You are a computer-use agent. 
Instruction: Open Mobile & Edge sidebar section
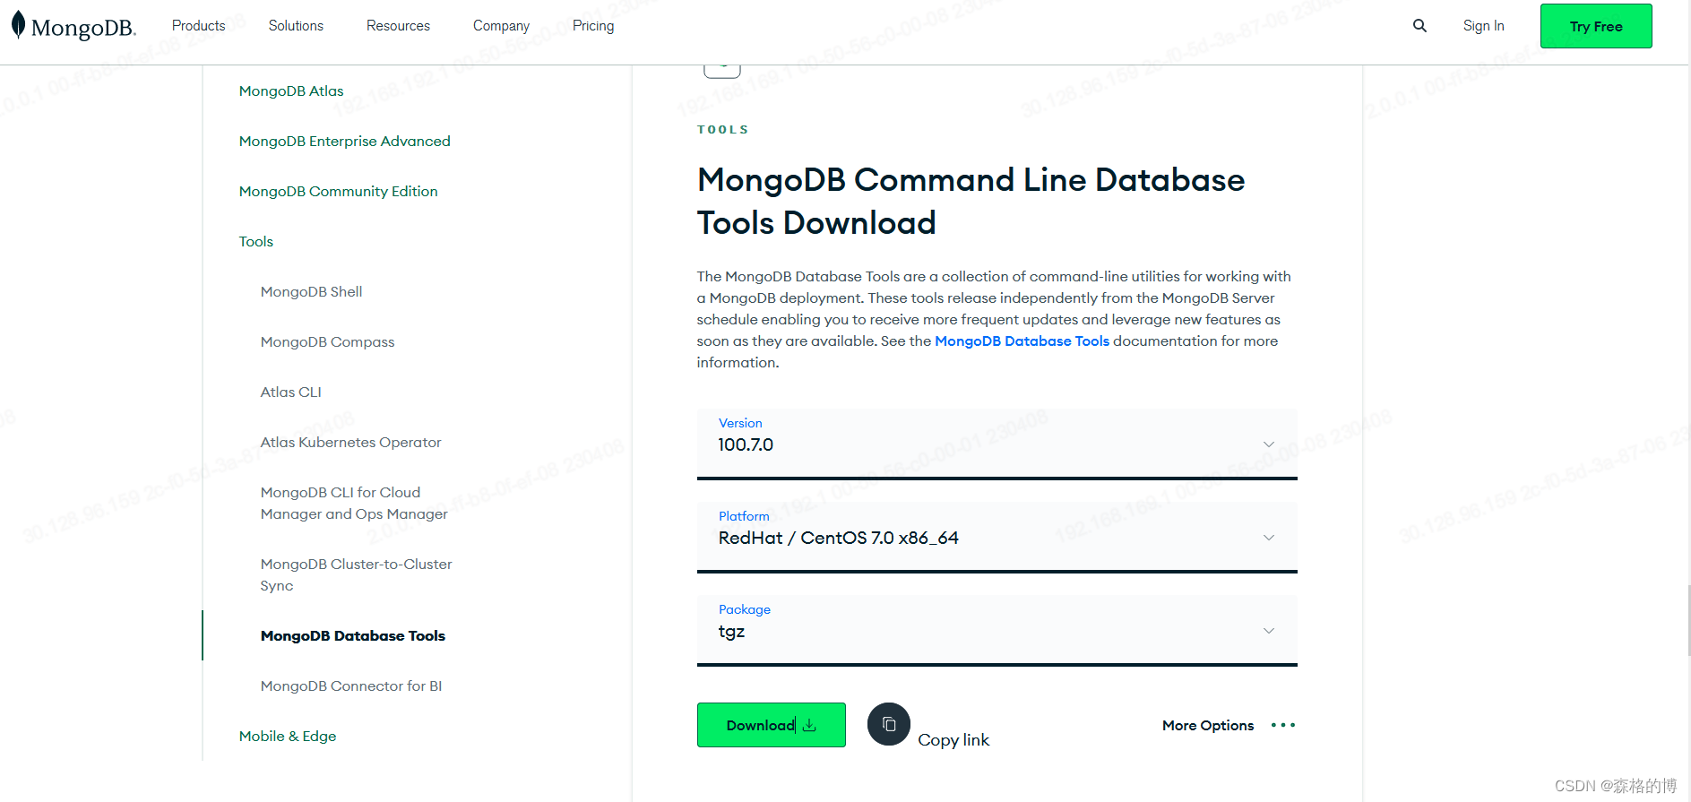[x=287, y=736]
